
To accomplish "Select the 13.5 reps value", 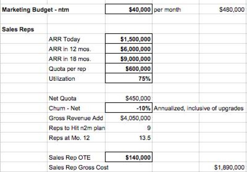I will click(x=145, y=138).
